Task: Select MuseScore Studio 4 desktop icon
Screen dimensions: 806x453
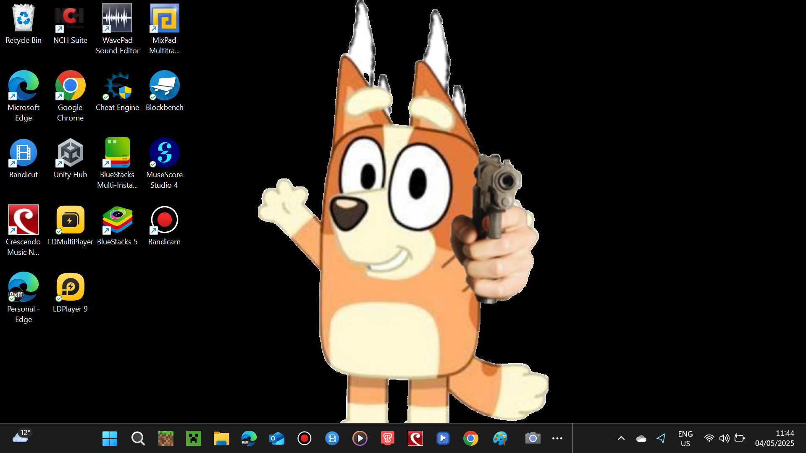Action: 164,163
